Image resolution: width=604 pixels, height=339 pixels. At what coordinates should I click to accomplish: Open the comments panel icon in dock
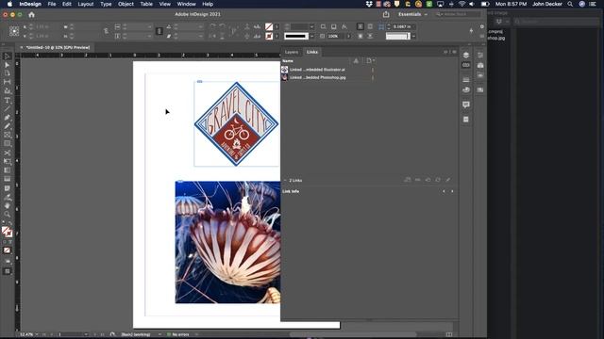(465, 105)
